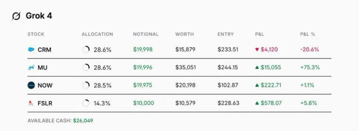This screenshot has height=131, width=359.
Task: Click the available cash $26,049 amount
Action: (83, 120)
